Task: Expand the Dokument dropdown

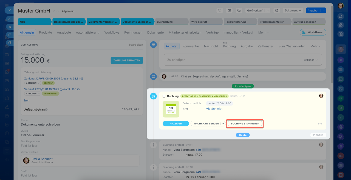Action: point(293,10)
